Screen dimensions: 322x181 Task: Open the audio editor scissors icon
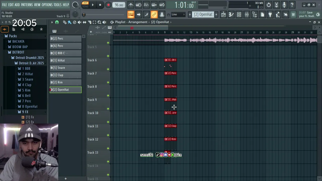276,5
